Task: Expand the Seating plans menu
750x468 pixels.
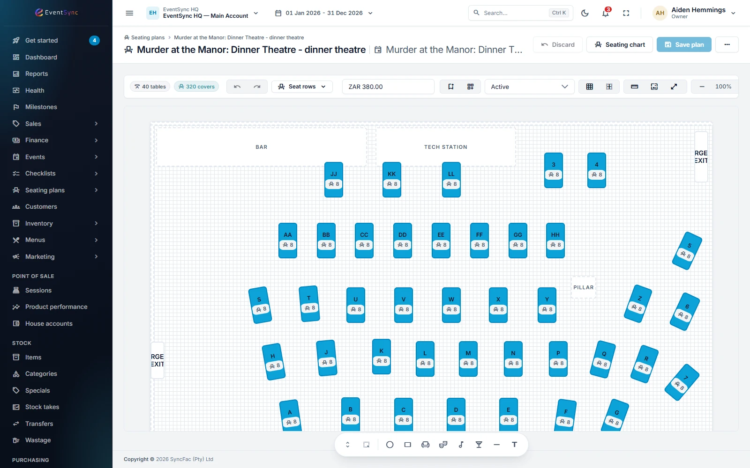Action: (56, 190)
